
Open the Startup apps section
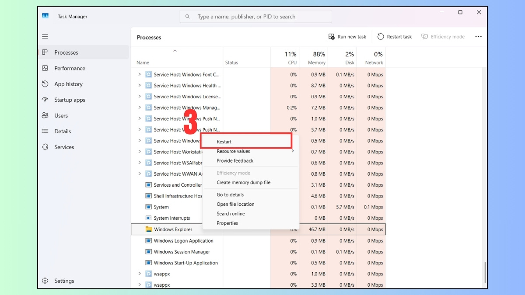point(70,100)
